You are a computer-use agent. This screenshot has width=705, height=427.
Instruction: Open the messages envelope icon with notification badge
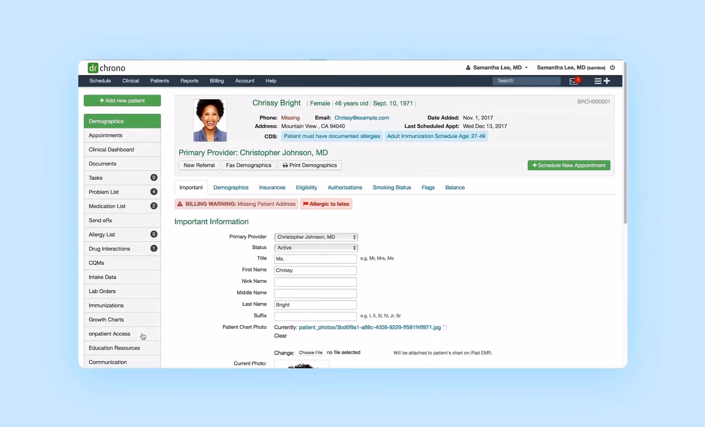573,81
